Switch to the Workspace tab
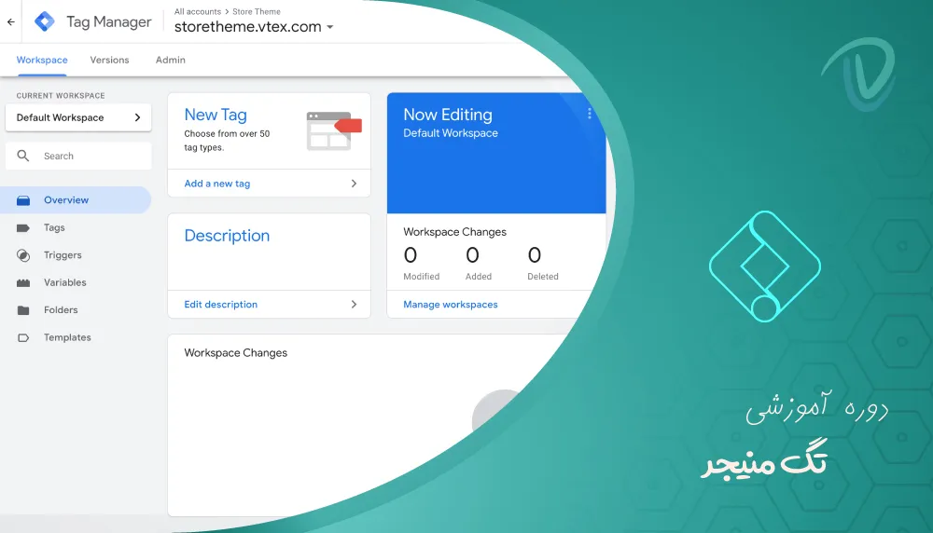 click(x=42, y=60)
